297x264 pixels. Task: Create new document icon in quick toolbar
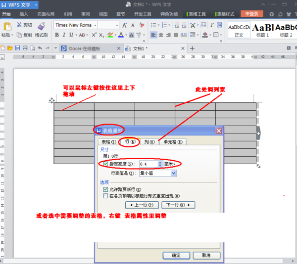2,48
